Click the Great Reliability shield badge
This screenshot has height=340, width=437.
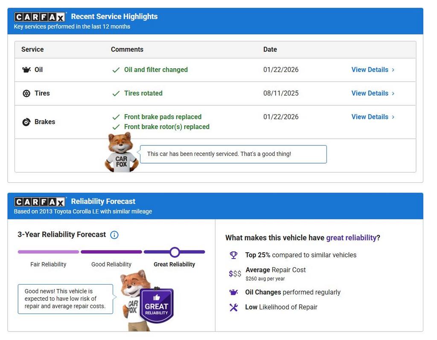tap(156, 306)
